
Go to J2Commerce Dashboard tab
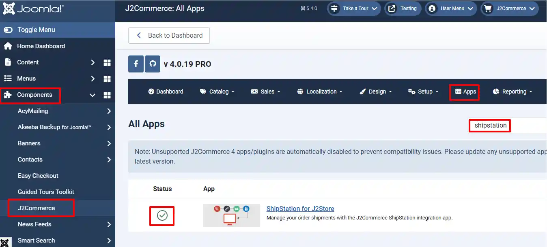[166, 92]
